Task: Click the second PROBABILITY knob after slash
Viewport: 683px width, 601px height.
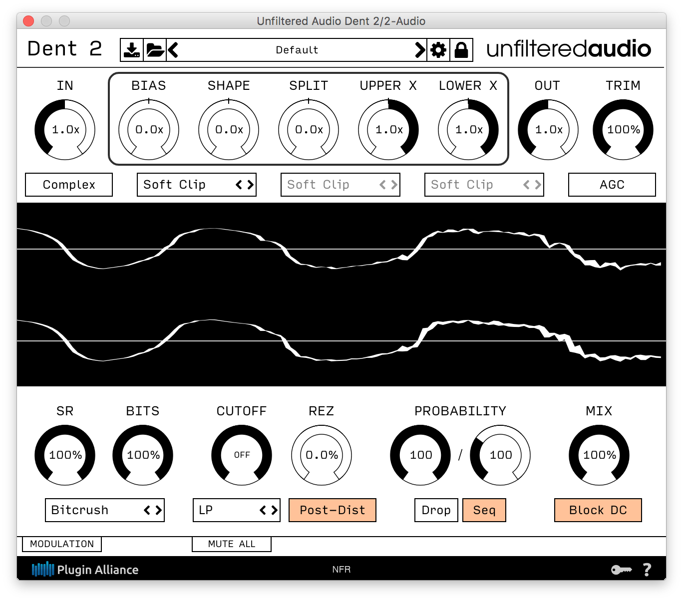Action: 500,455
